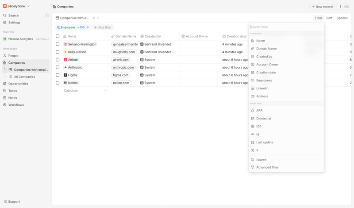
Task: Choose the hidden ARR field
Action: pos(286,111)
